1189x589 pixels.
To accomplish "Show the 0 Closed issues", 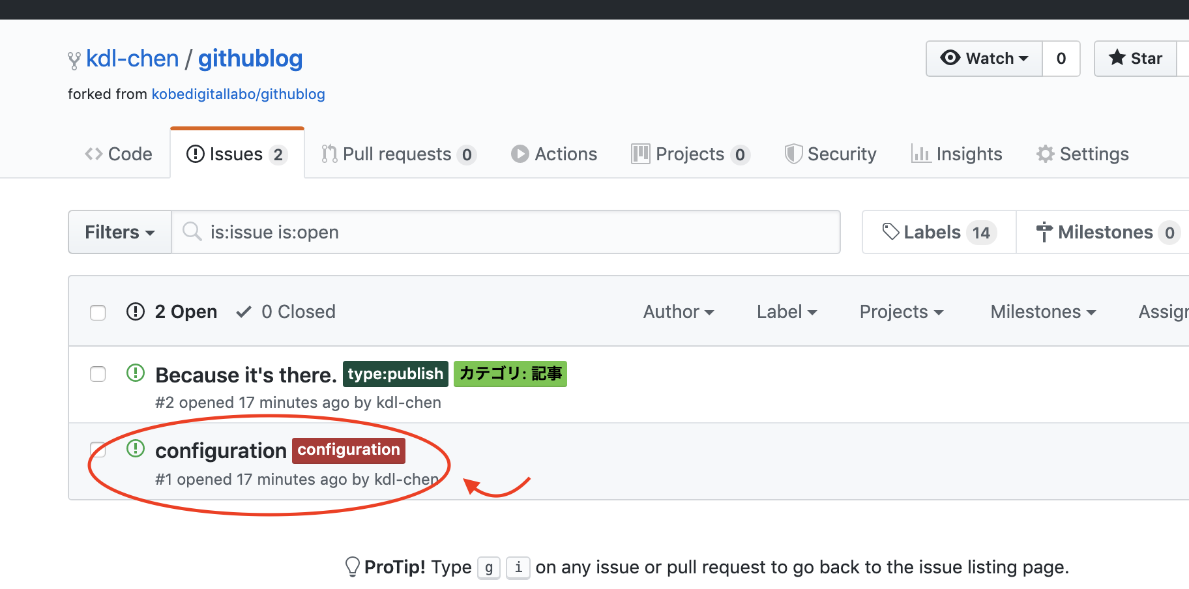I will pos(286,311).
